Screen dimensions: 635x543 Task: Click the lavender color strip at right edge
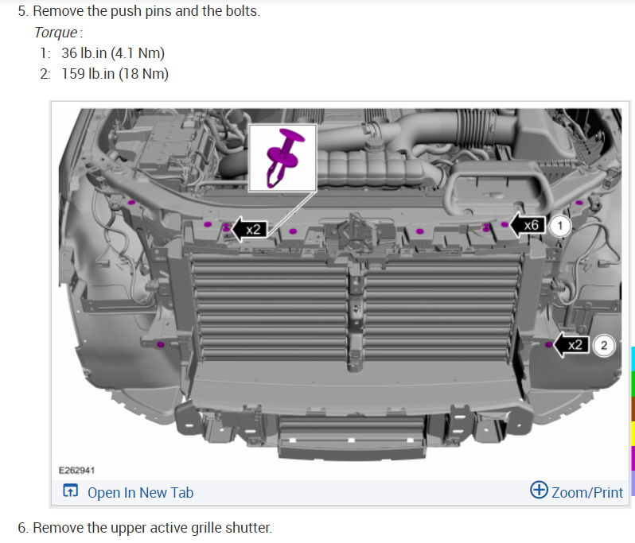click(x=633, y=483)
